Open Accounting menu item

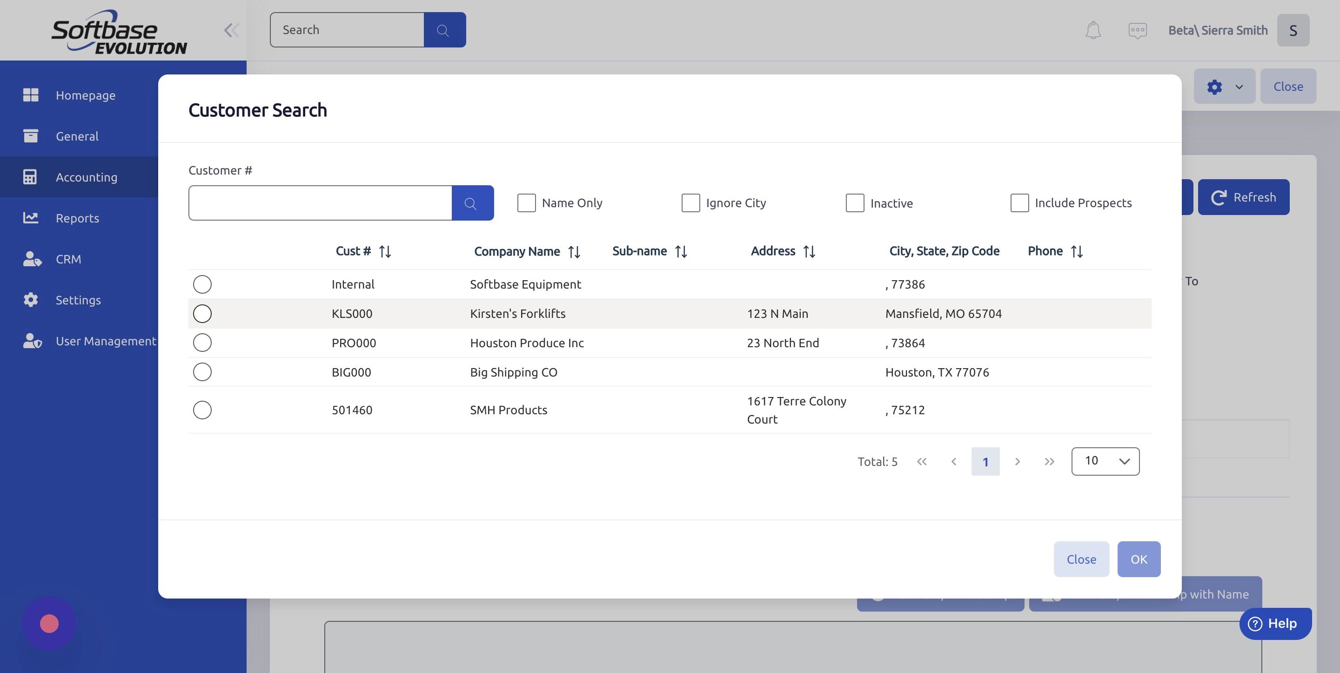(x=87, y=177)
